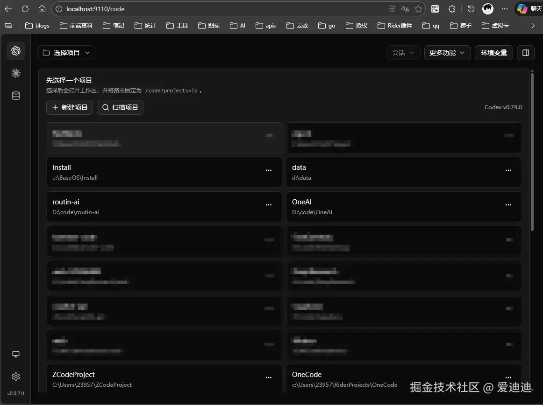Open the routin-ai project card
The width and height of the screenshot is (543, 405).
click(164, 207)
